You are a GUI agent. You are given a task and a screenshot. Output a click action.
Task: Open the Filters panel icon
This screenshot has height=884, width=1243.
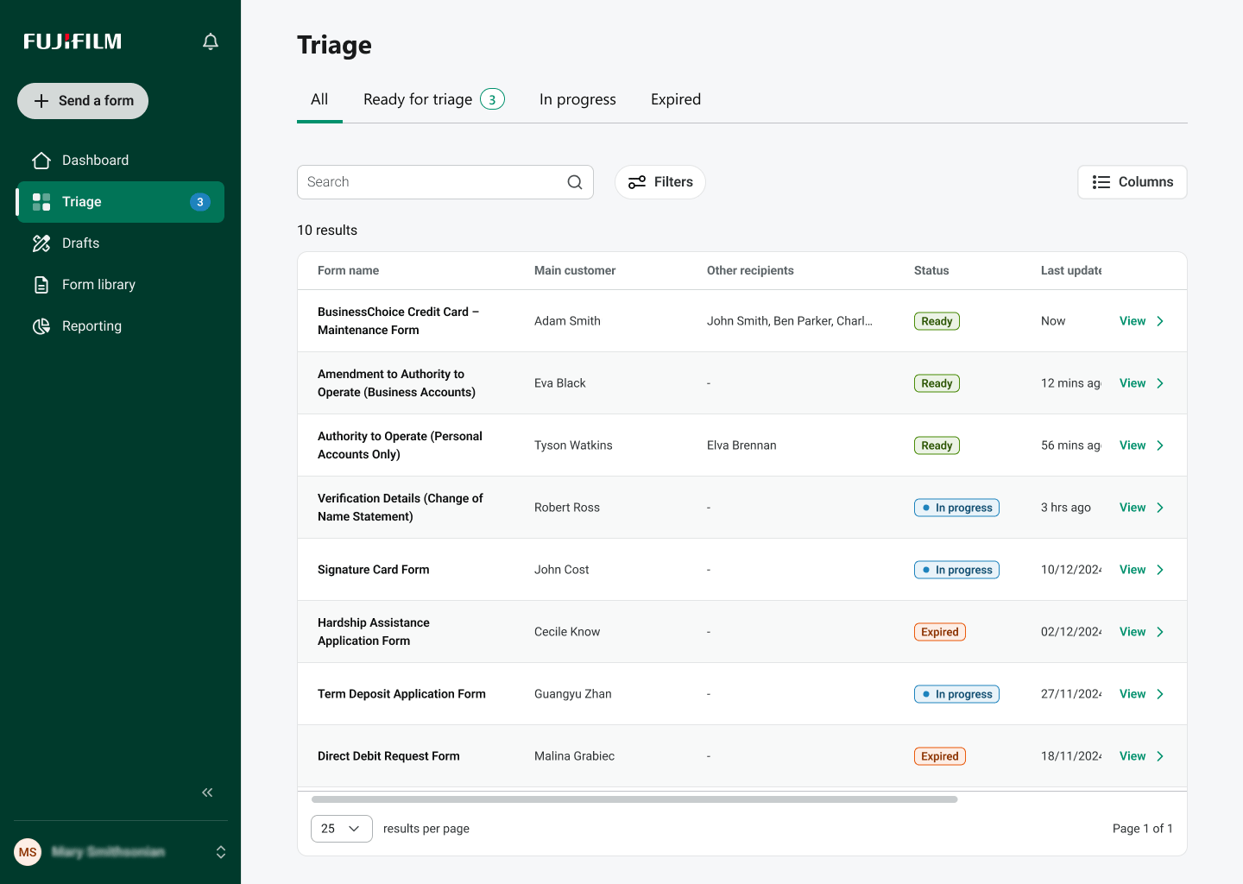coord(637,182)
